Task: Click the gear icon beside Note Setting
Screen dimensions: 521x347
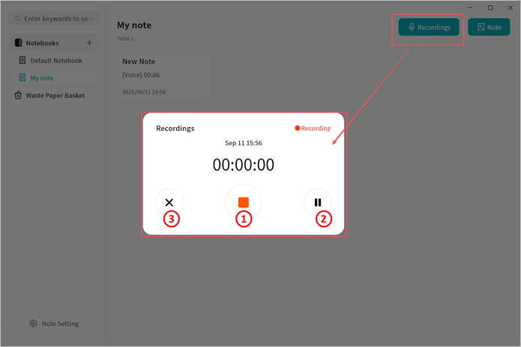Action: 33,324
